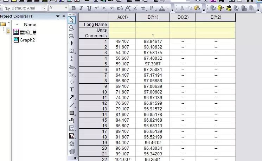
Task: Close the Project Explorer panel
Action: 64,16
